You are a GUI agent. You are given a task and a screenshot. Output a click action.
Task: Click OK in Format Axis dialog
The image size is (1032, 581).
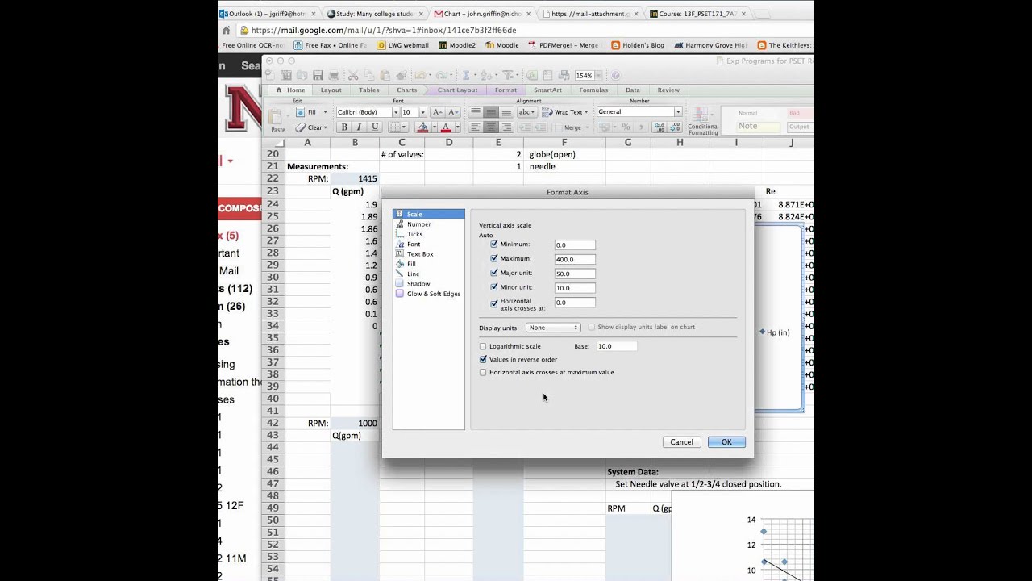point(726,442)
